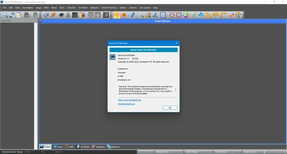Open the Annotation menu
This screenshot has height=154, width=287.
tap(28, 8)
